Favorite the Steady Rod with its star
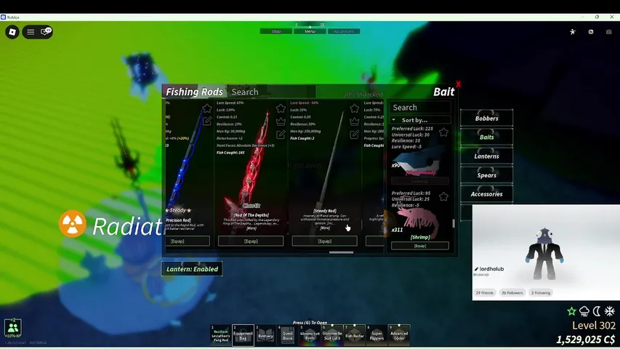Viewport: 620px width, 349px height. click(354, 108)
